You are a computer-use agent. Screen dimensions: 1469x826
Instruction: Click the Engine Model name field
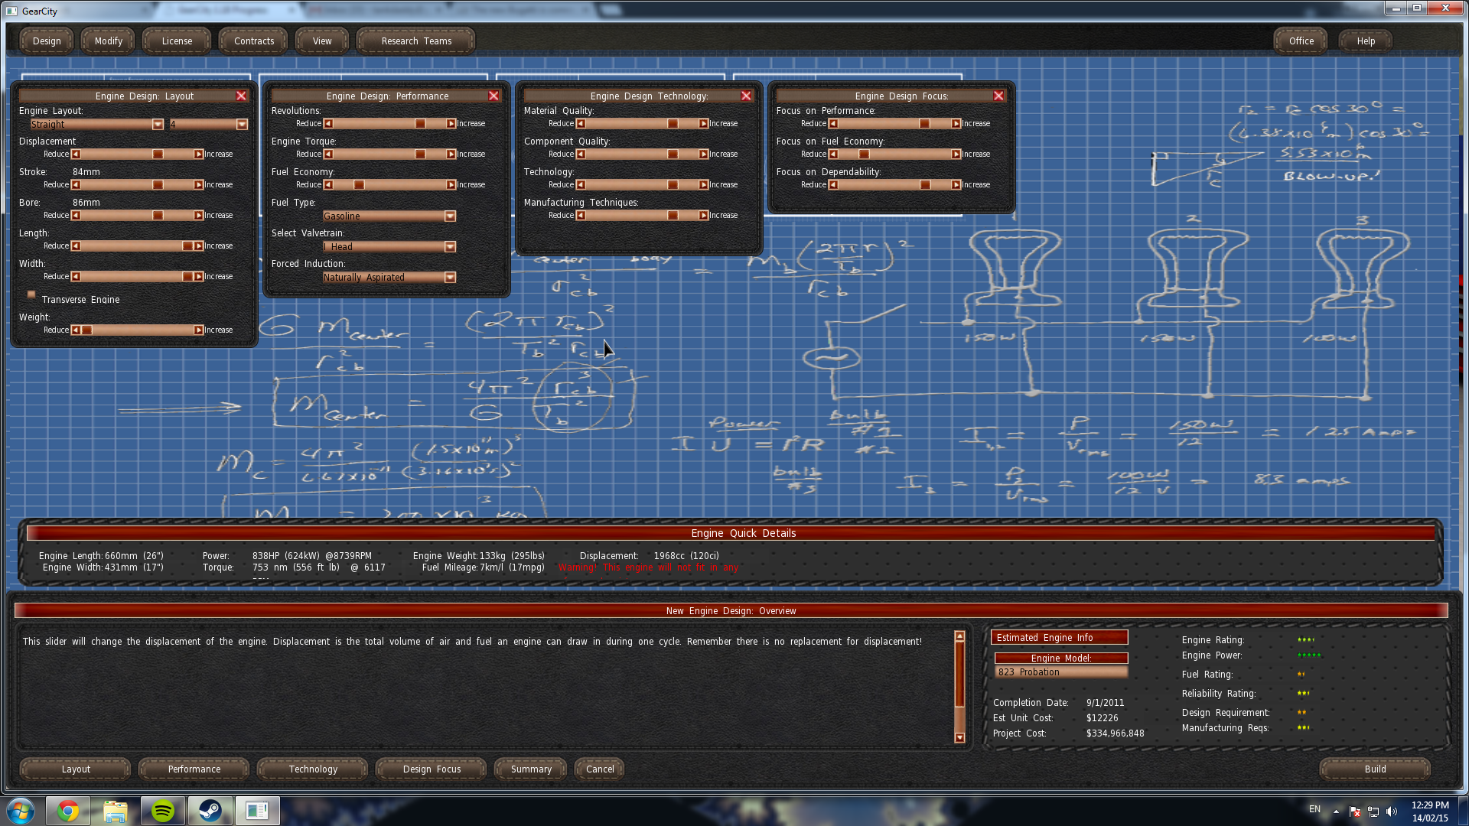tap(1060, 672)
